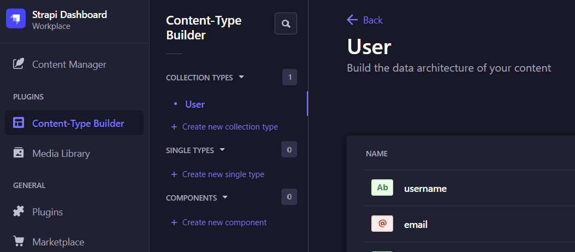Screen dimensions: 575x252
Task: Click the Back arrow icon
Action: (352, 20)
